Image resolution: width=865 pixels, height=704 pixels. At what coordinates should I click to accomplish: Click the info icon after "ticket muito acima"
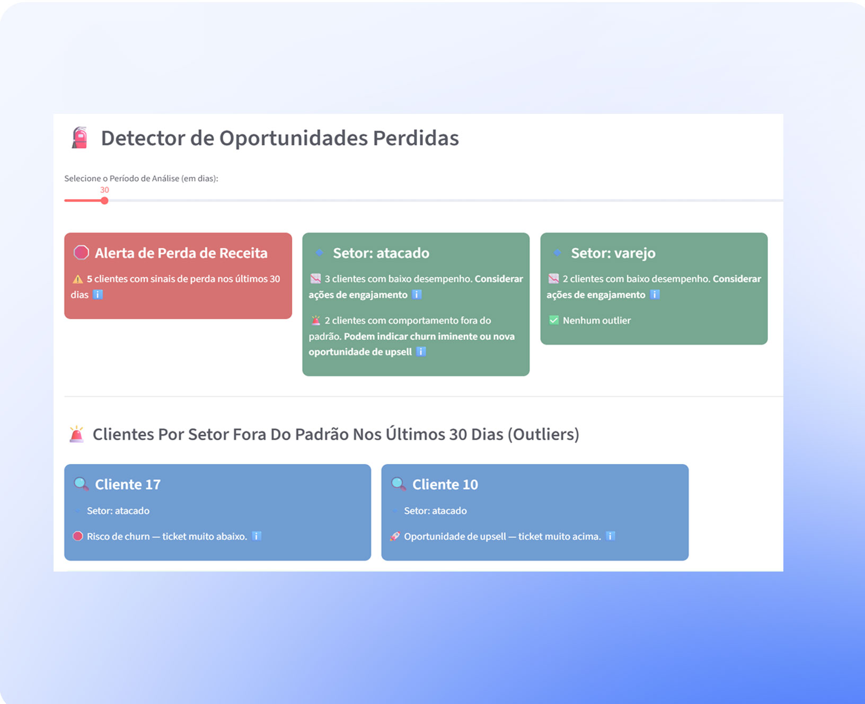tap(611, 536)
